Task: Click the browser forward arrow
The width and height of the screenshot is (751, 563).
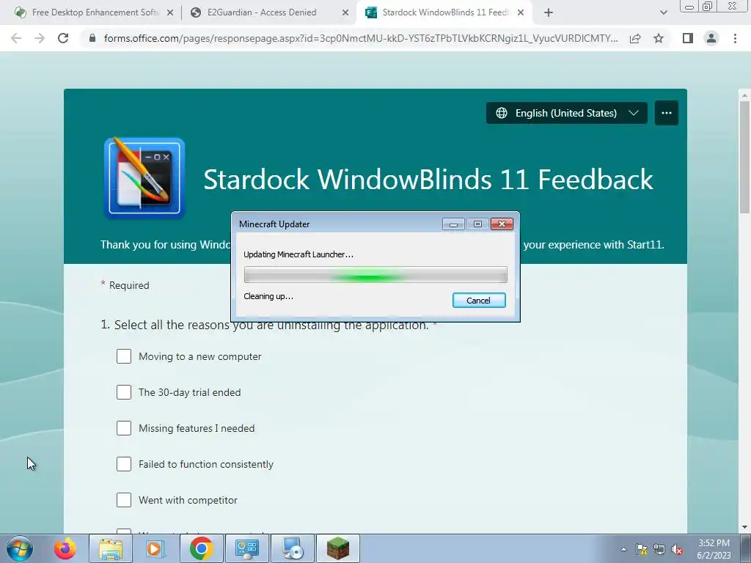Action: 40,38
